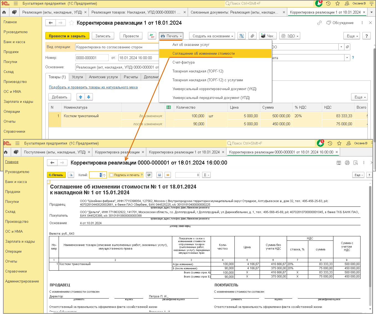Click the green table icon in column header

pos(169,107)
